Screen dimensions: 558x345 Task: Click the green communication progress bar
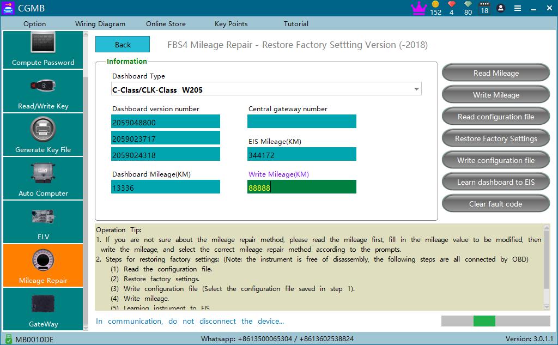point(484,321)
